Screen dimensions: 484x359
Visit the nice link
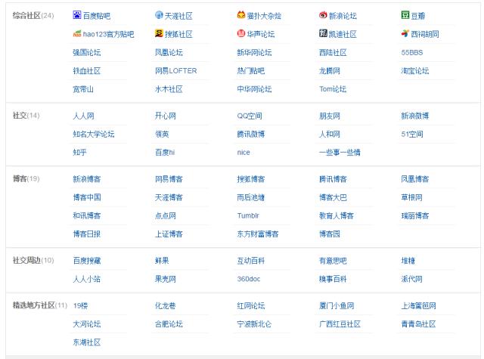pyautogui.click(x=244, y=153)
